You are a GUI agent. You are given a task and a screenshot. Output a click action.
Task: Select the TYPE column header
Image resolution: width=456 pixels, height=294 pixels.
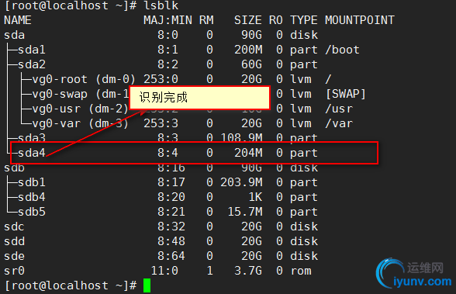pyautogui.click(x=304, y=20)
